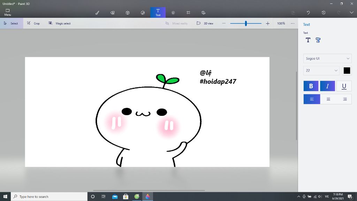
Task: Open the Action Center notifications
Action: pos(350,196)
